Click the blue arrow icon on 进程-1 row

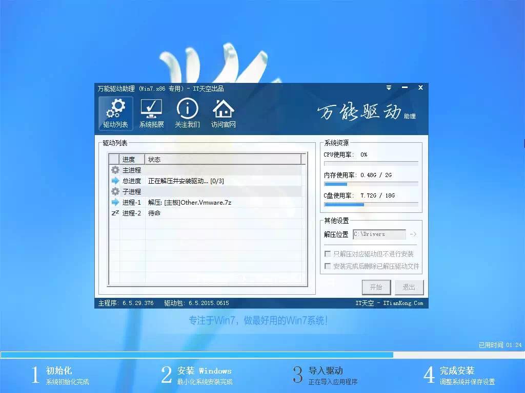pos(115,202)
